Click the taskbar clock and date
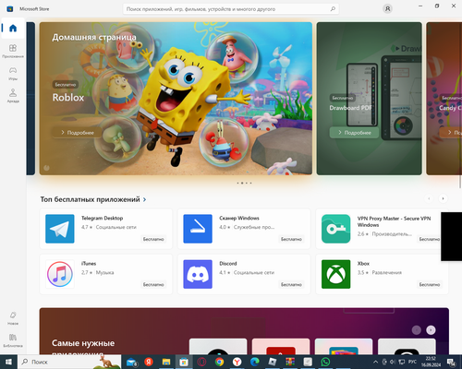Screen dimensions: 462x369 click(x=432, y=362)
